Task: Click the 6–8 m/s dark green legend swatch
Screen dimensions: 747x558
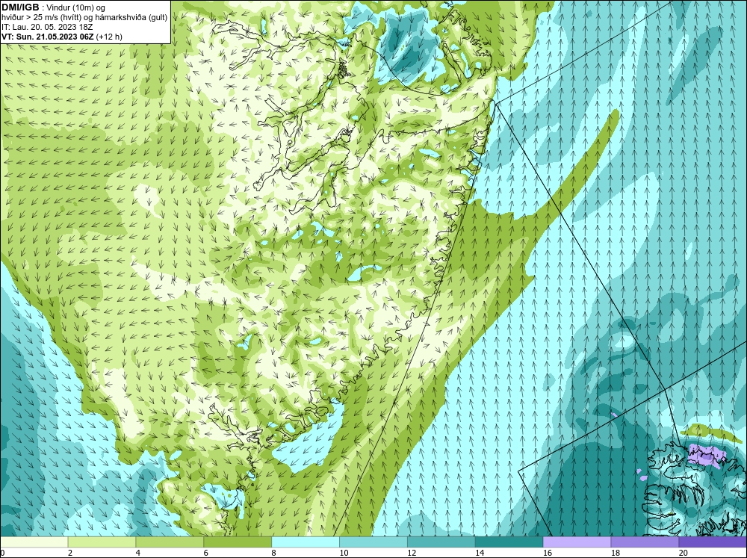Action: (238, 542)
